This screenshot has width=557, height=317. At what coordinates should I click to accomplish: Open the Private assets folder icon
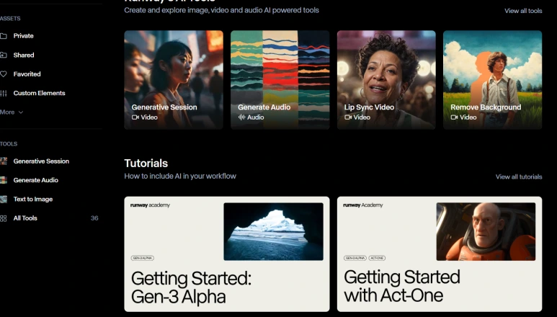click(4, 36)
